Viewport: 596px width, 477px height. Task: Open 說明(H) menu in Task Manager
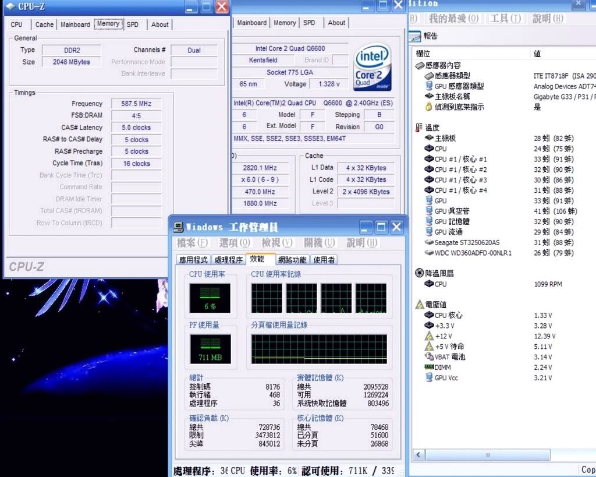coord(361,243)
